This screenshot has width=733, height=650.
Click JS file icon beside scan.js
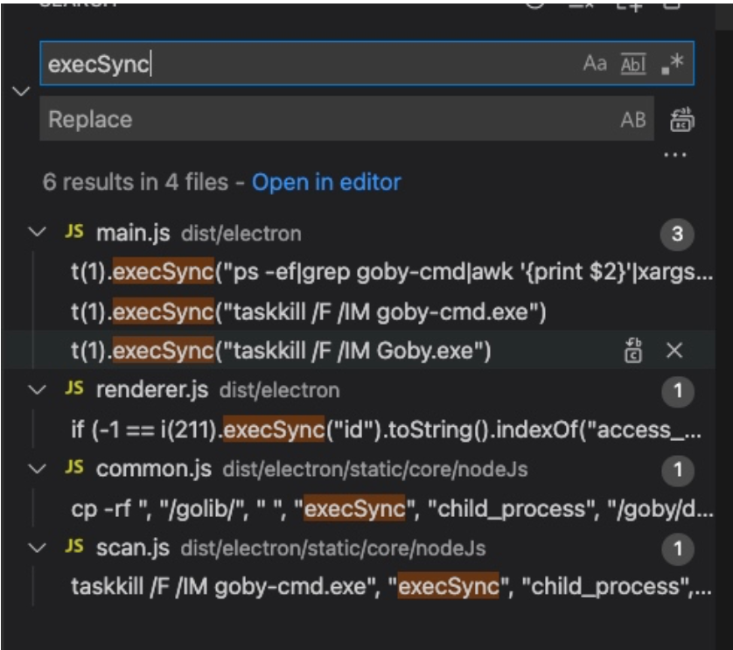[x=74, y=546]
